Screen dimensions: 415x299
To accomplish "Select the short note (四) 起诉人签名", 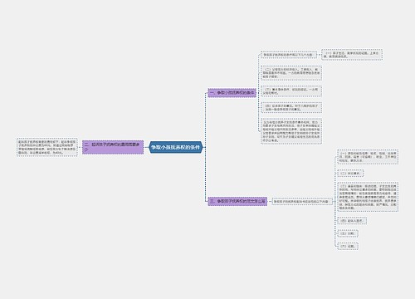I will point(352,221).
